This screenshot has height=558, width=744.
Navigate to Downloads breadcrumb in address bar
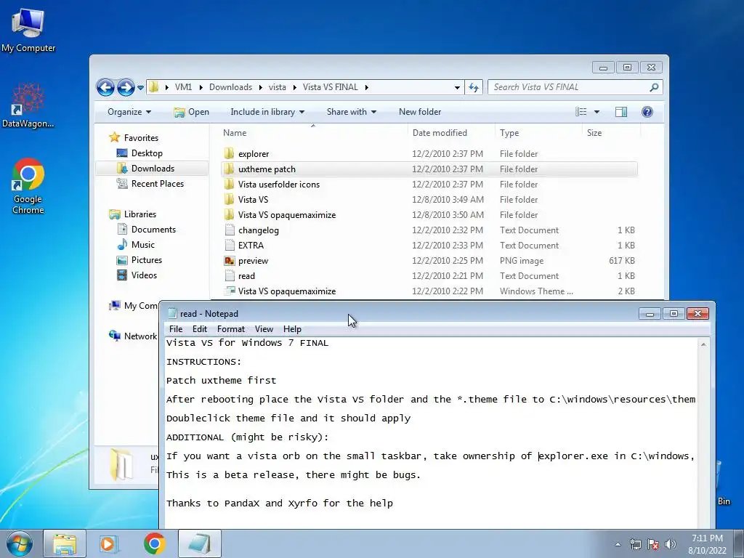click(230, 87)
